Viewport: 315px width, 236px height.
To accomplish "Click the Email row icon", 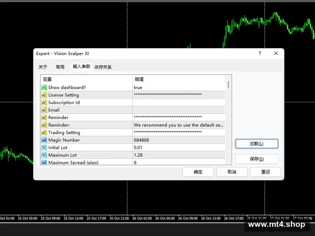I will (x=44, y=110).
